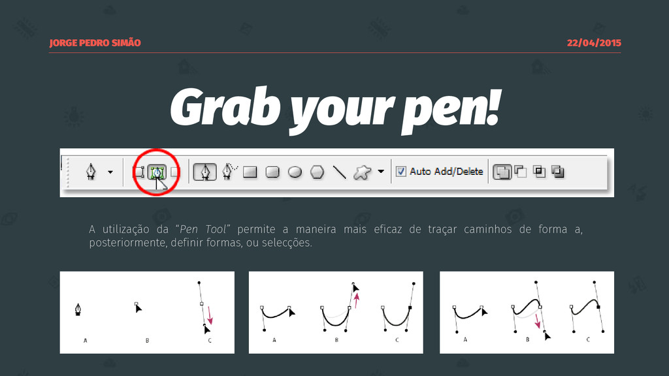The image size is (669, 376).
Task: Select the Paths mode icon circled in red
Action: (x=157, y=172)
